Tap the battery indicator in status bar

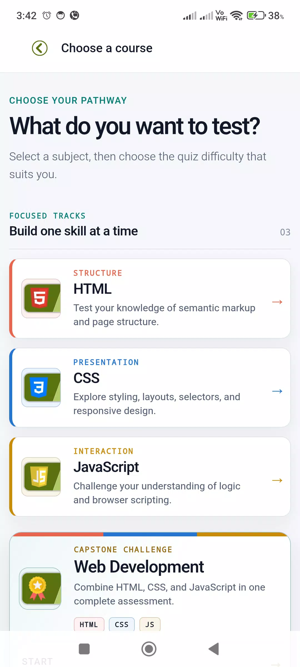point(256,15)
